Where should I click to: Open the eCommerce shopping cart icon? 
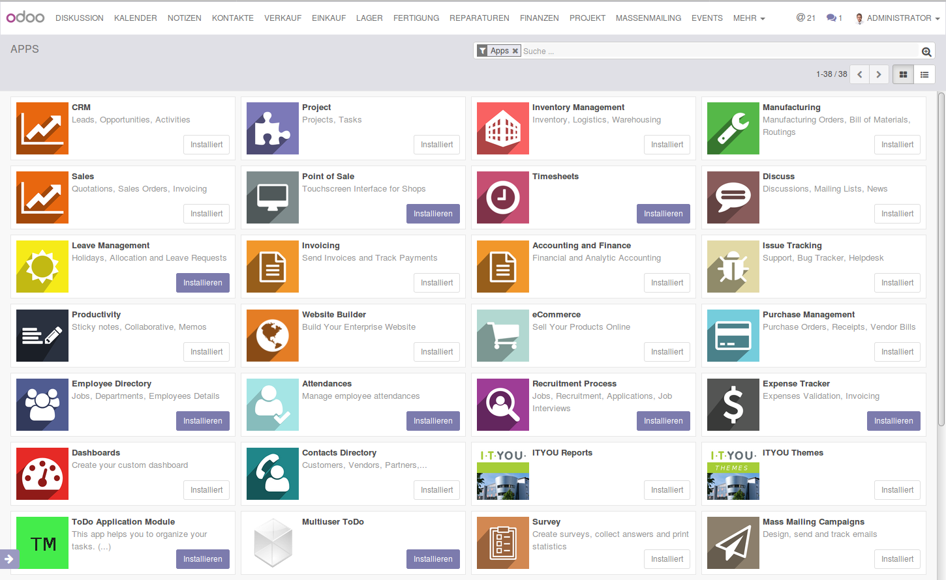click(x=503, y=336)
